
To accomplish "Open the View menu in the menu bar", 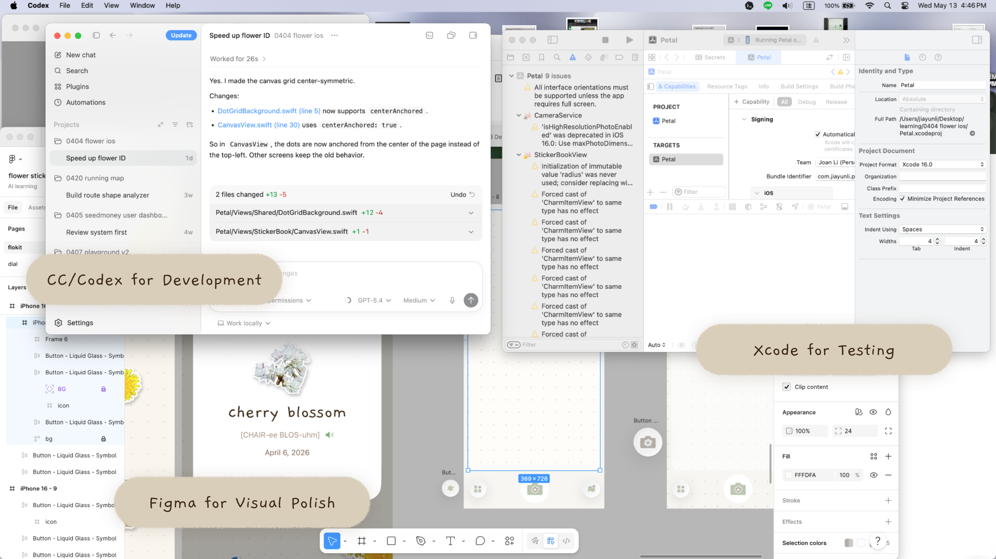I will [111, 5].
